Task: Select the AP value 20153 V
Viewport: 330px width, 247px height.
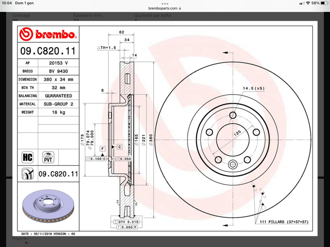Action: point(59,63)
